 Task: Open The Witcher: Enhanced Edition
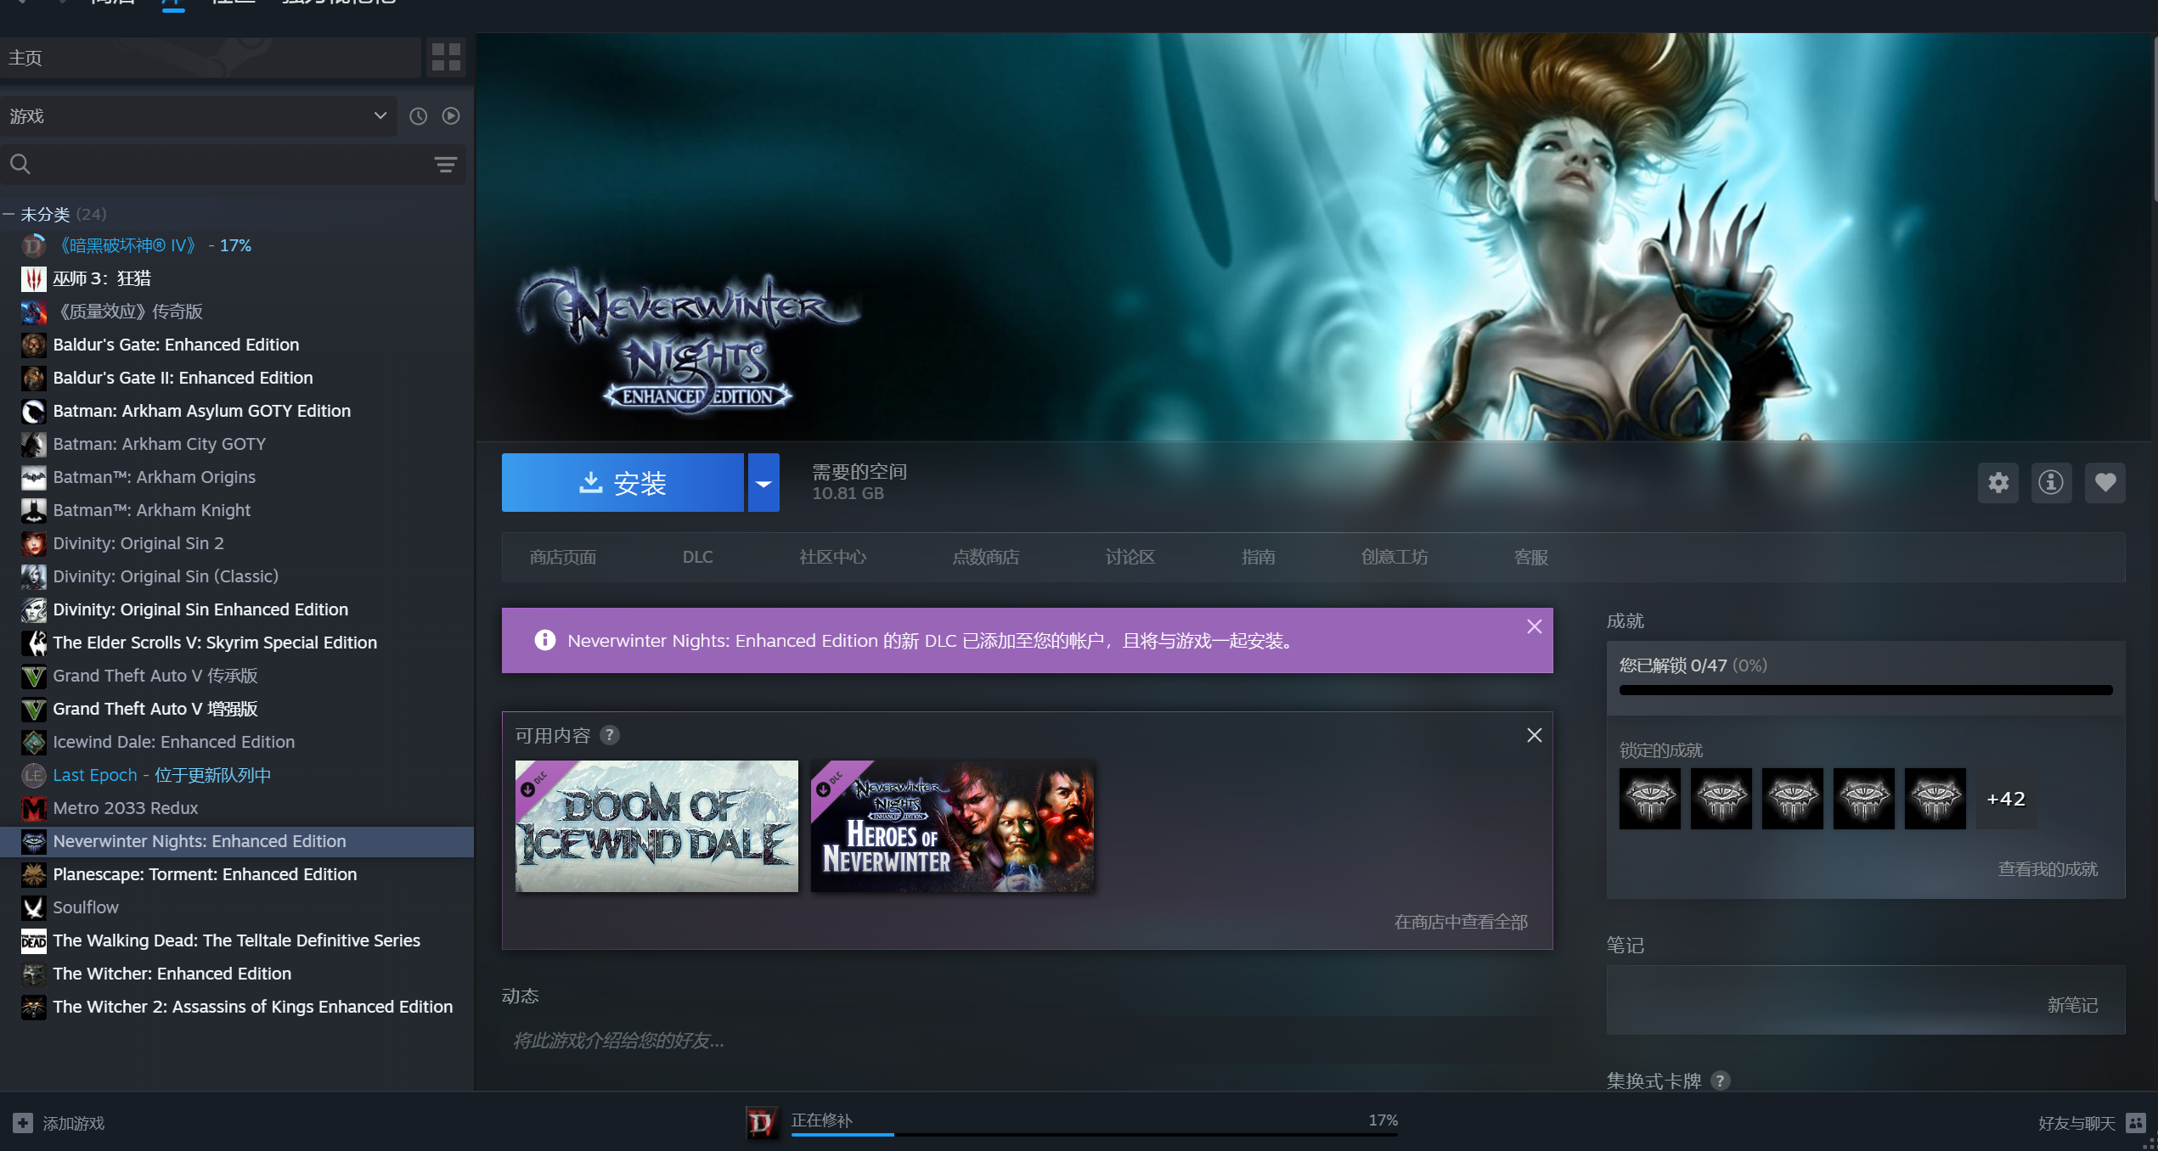click(x=237, y=974)
